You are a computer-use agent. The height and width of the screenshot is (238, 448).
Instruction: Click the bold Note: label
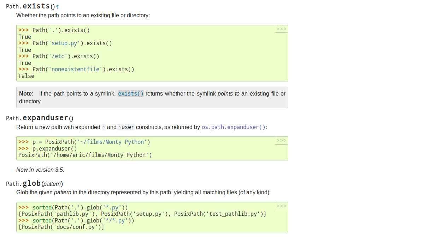point(26,94)
